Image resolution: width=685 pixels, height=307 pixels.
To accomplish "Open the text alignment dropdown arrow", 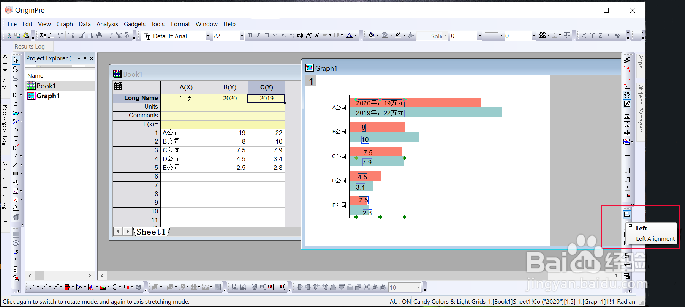I will point(330,36).
